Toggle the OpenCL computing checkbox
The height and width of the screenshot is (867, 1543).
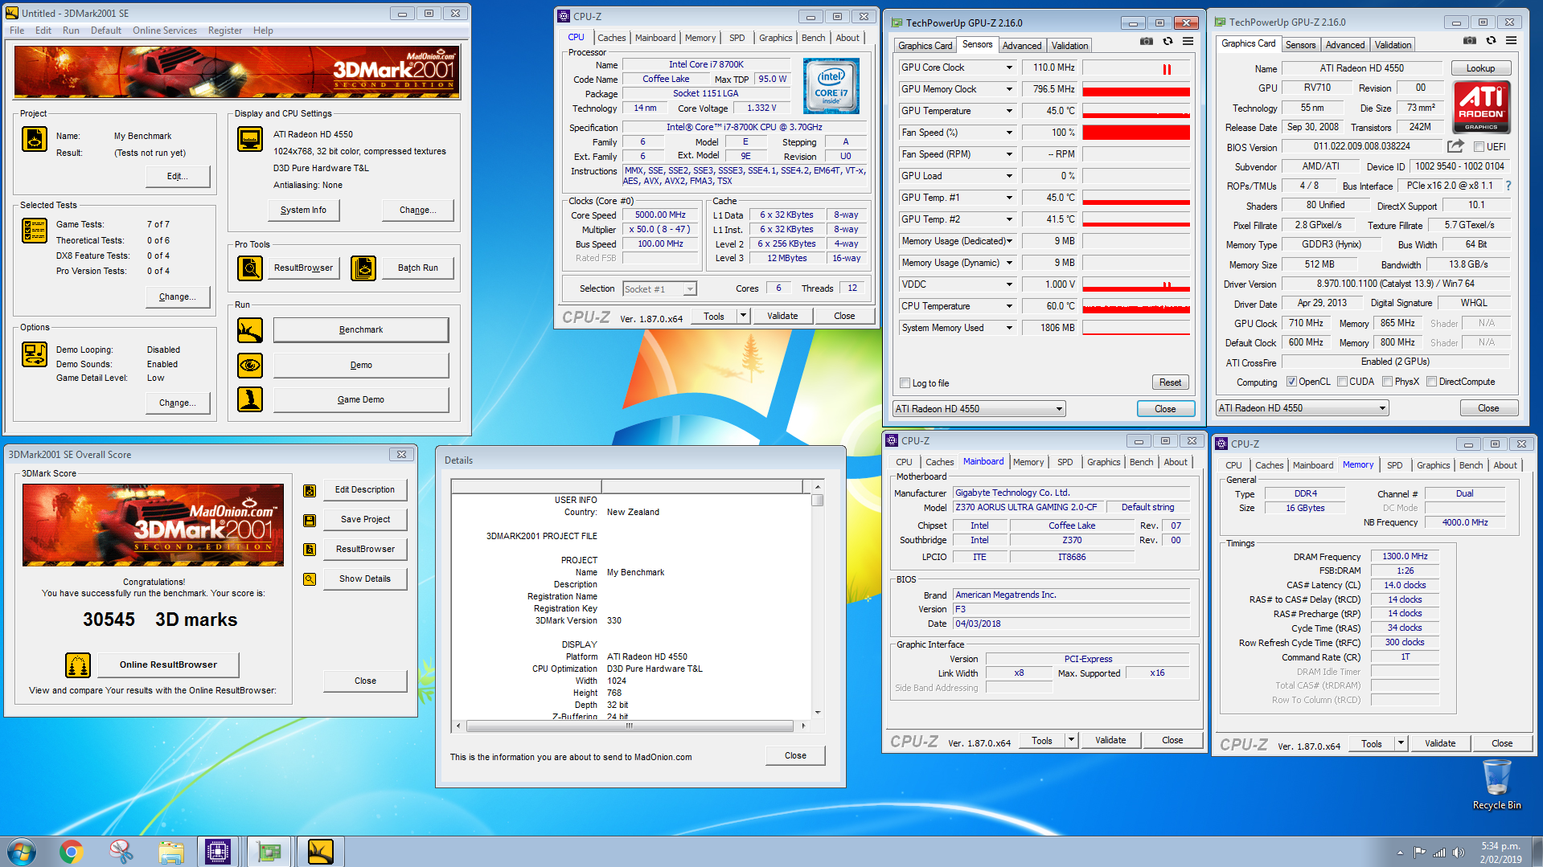[1291, 382]
